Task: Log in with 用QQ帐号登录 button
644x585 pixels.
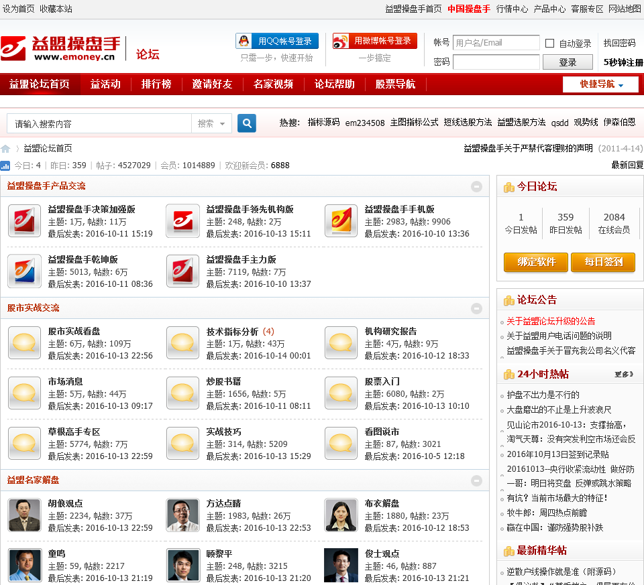Action: (x=277, y=41)
